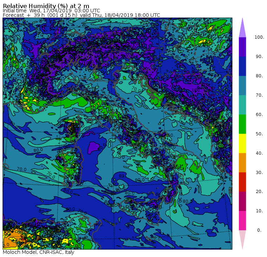Click the light purple above-100 legend arrow
Image resolution: width=267 pixels, height=257 pixels.
242,28
